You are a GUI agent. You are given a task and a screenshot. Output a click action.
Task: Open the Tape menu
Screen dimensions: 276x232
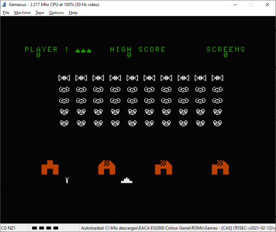coord(40,13)
